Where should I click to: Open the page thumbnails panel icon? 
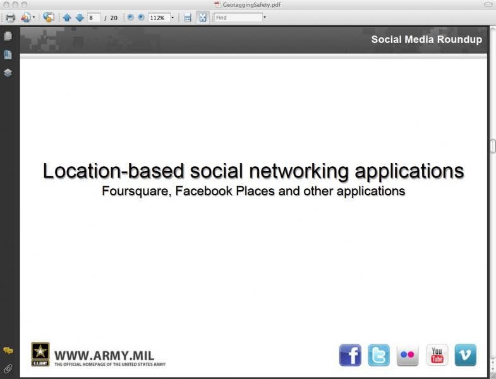(x=8, y=36)
